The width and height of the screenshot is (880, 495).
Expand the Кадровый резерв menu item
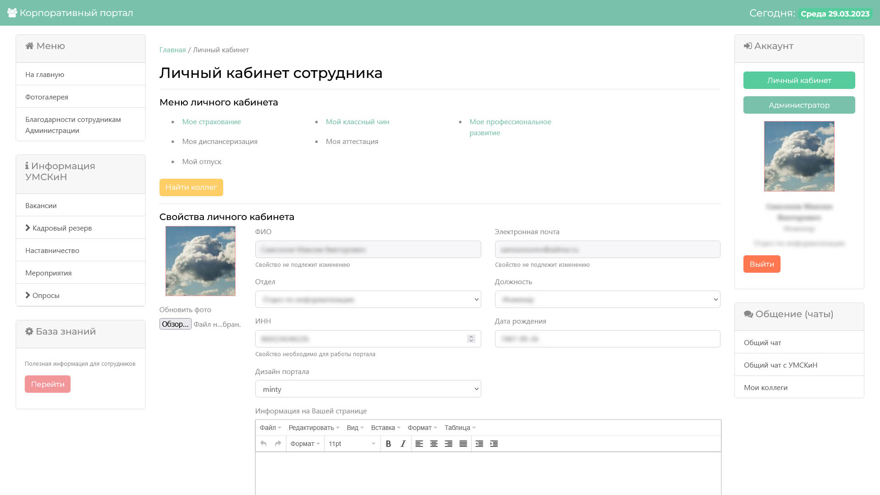(62, 228)
